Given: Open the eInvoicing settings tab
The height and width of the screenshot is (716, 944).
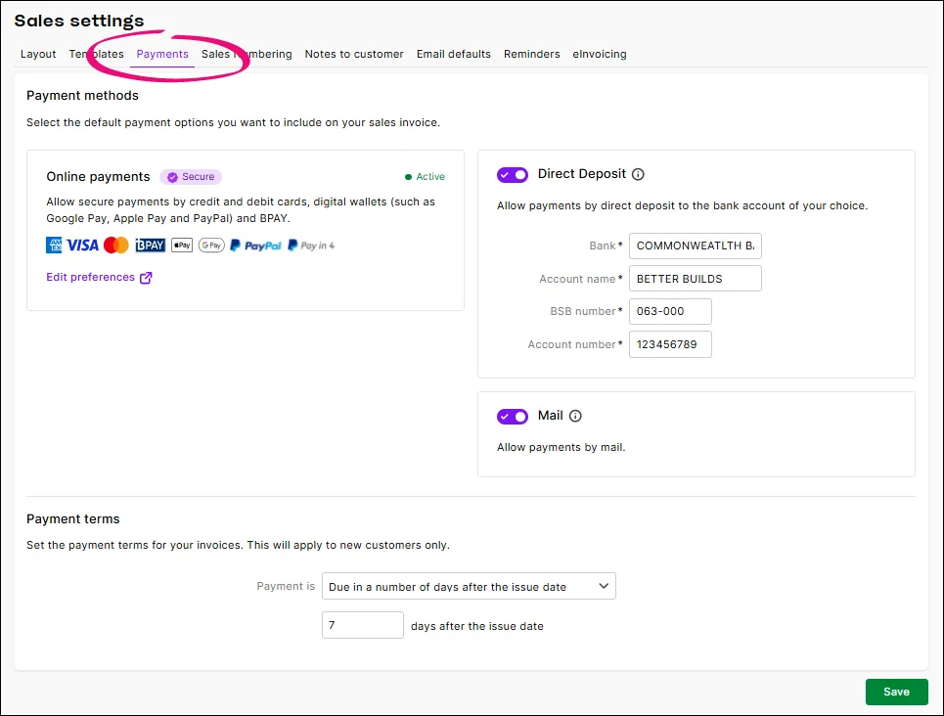Looking at the screenshot, I should 599,54.
